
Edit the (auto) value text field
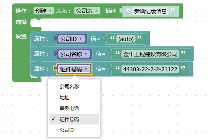point(126,39)
